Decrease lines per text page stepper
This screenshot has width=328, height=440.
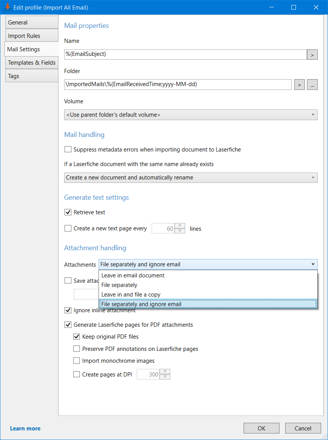(x=180, y=231)
